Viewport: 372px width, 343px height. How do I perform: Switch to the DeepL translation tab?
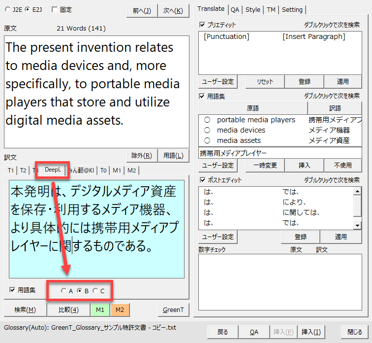tap(52, 170)
